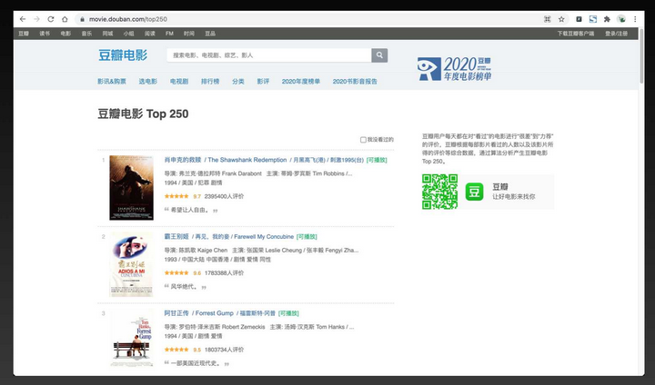
Task: Click the lock icon in address bar
Action: click(82, 19)
